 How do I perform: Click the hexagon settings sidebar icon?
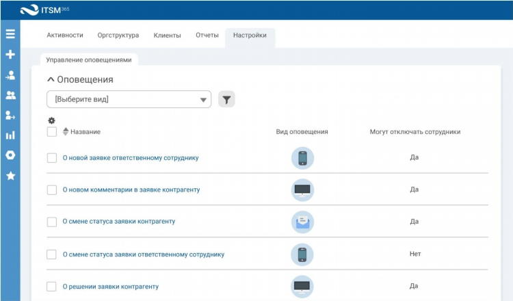[10, 155]
